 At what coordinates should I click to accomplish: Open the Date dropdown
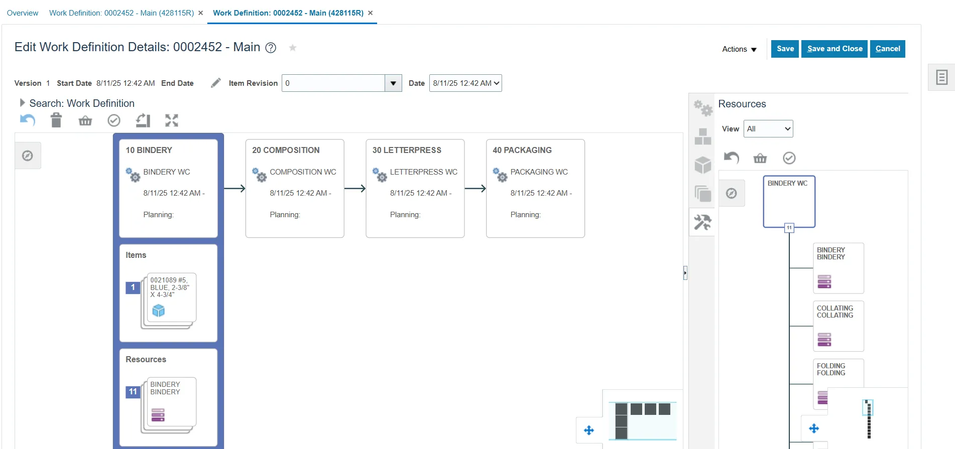(x=465, y=83)
